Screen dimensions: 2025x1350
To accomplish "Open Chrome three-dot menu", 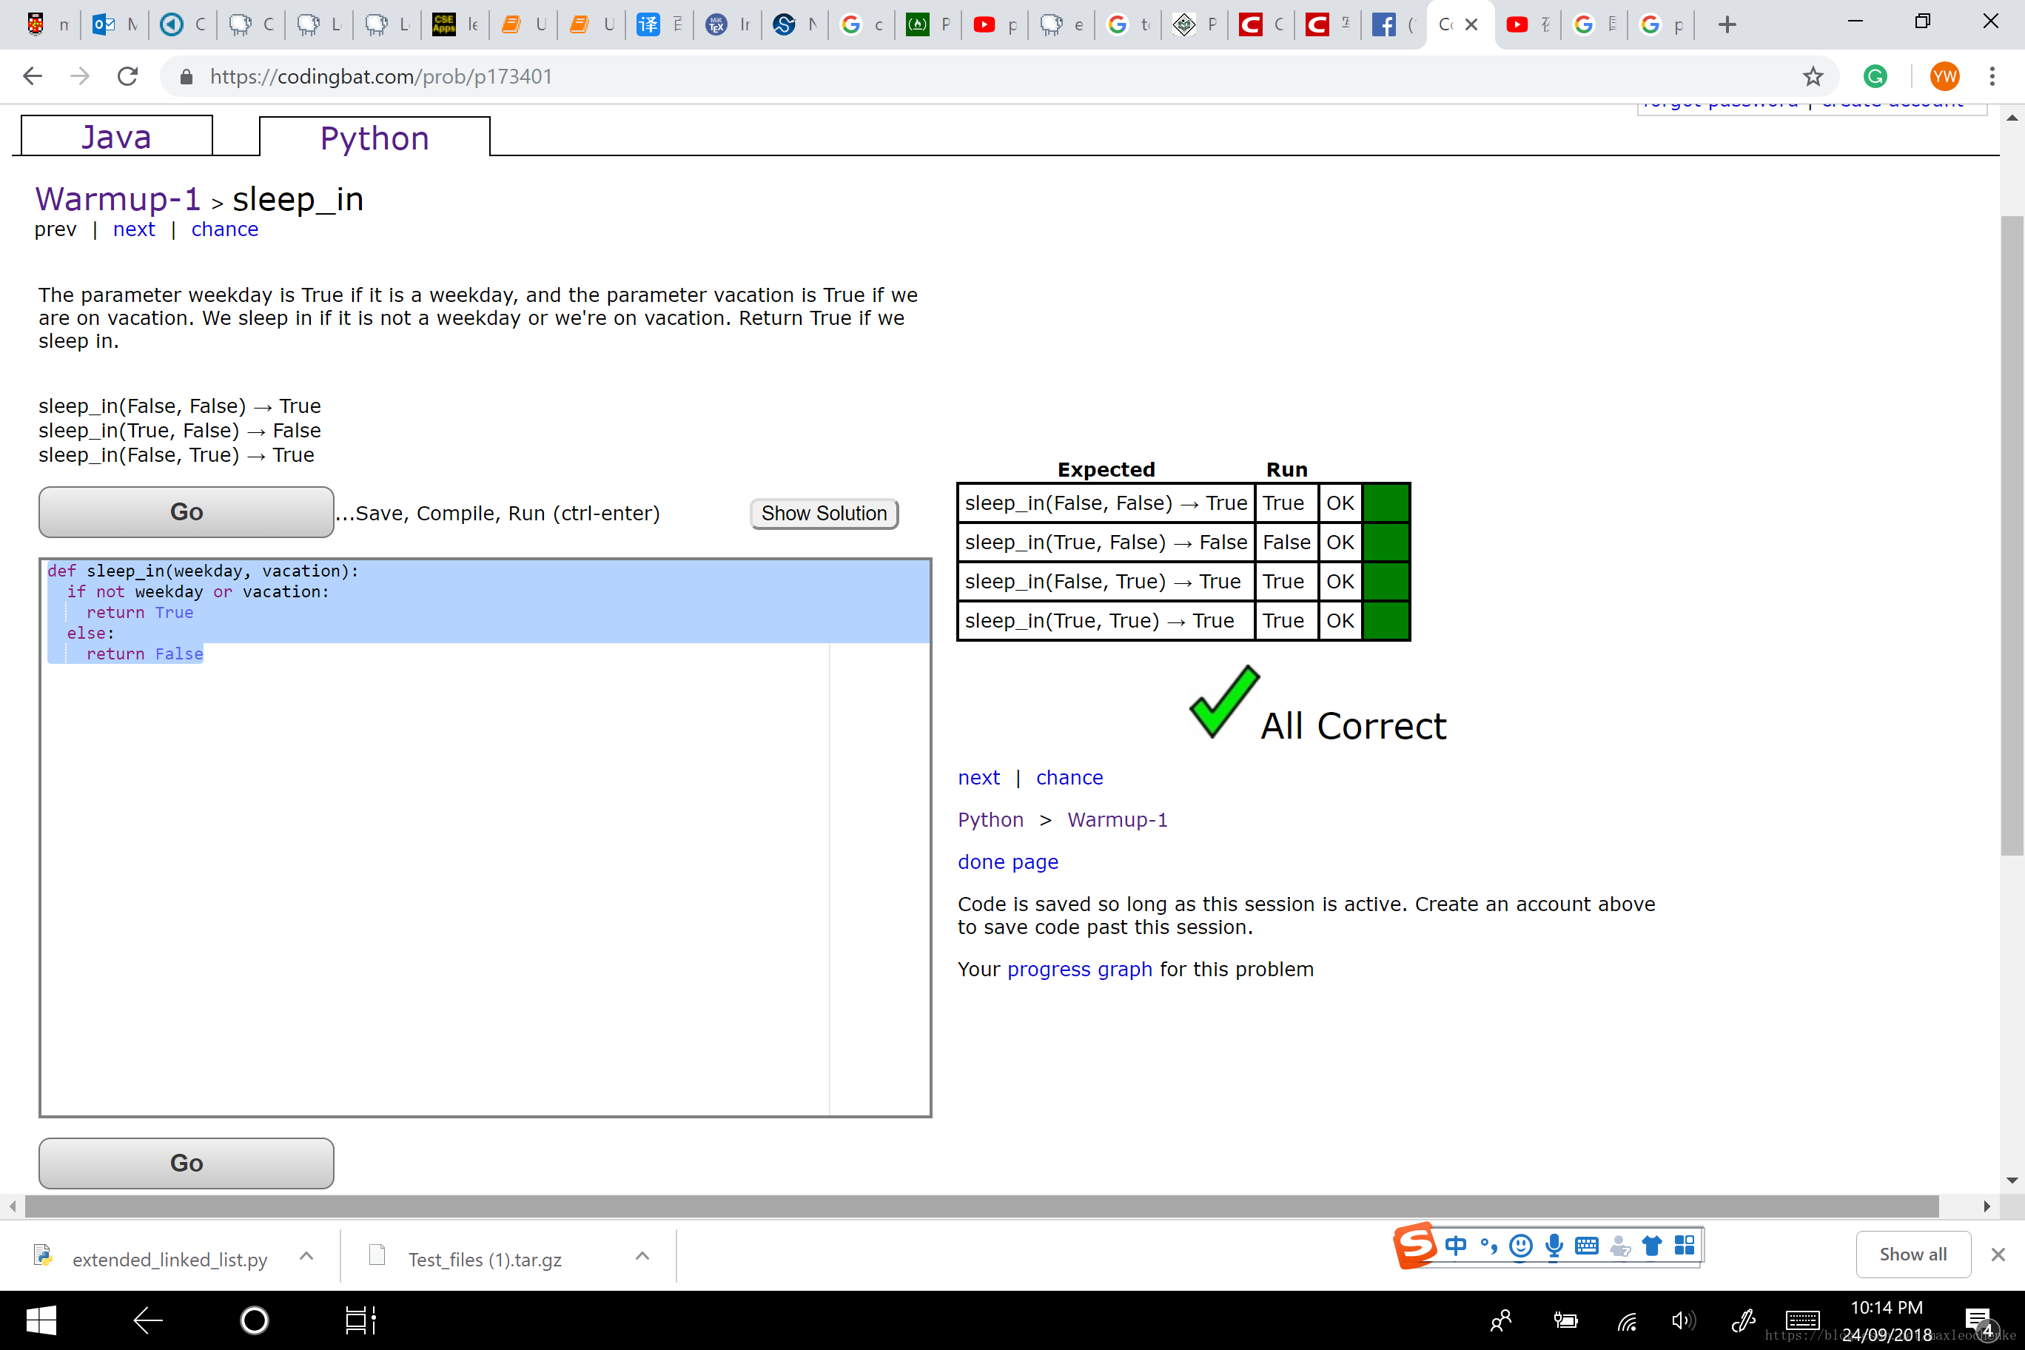I will (1992, 77).
